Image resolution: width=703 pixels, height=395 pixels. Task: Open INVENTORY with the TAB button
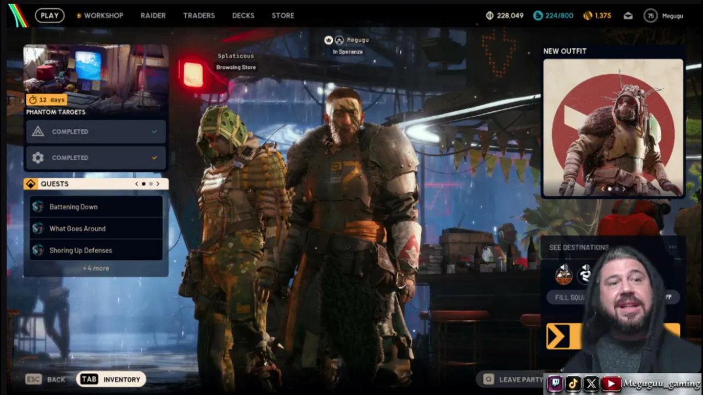pyautogui.click(x=111, y=379)
